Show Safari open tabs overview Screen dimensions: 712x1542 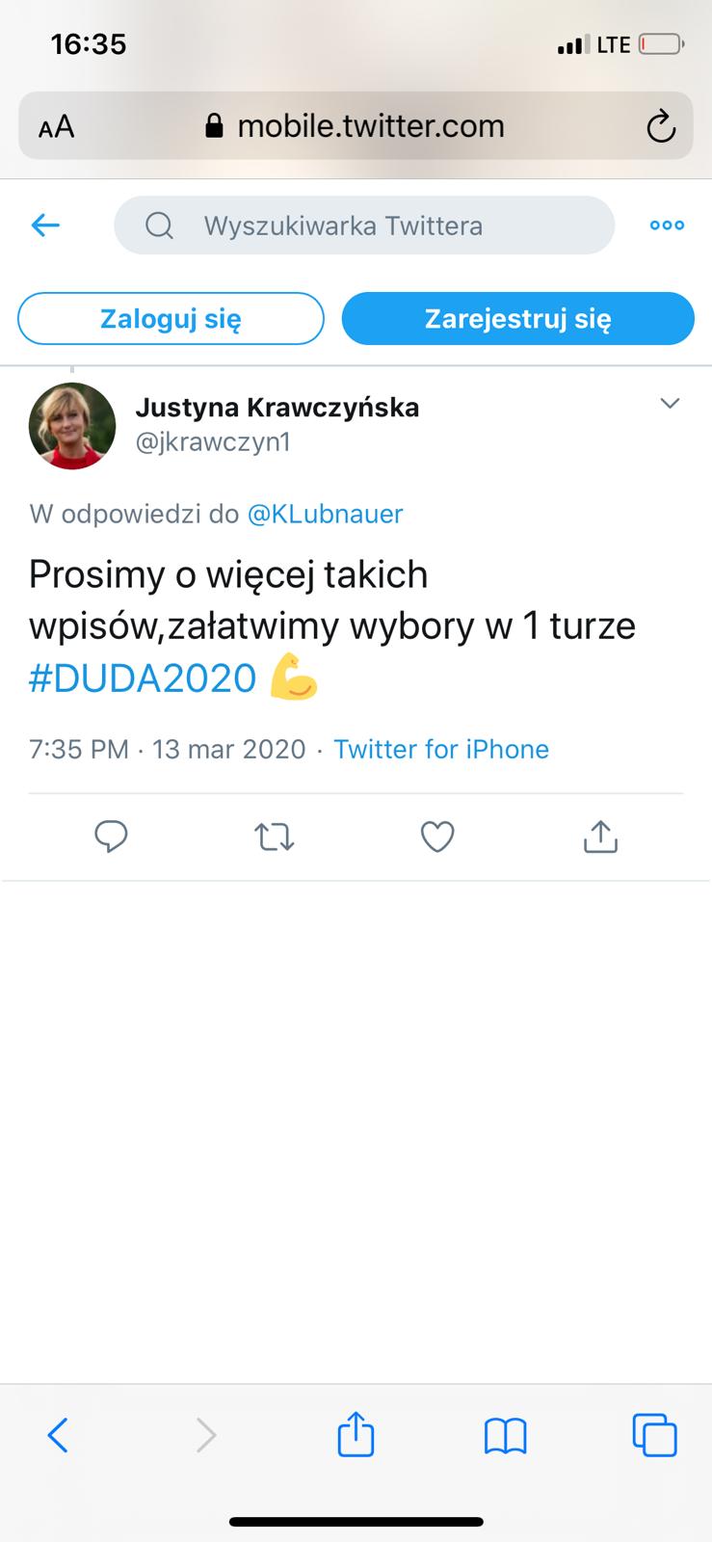tap(654, 1435)
